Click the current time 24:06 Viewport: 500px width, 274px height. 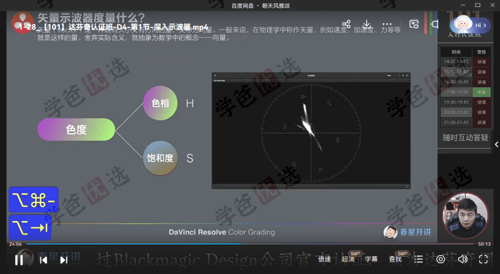(15, 244)
